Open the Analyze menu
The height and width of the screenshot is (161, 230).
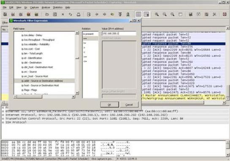tap(46, 8)
